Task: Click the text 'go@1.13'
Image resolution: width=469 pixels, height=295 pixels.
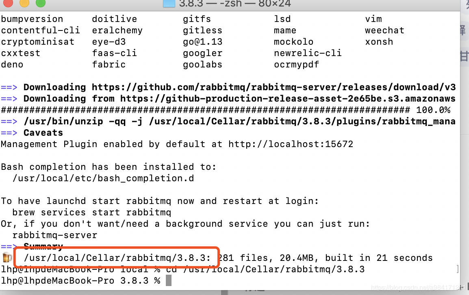Action: tap(202, 42)
